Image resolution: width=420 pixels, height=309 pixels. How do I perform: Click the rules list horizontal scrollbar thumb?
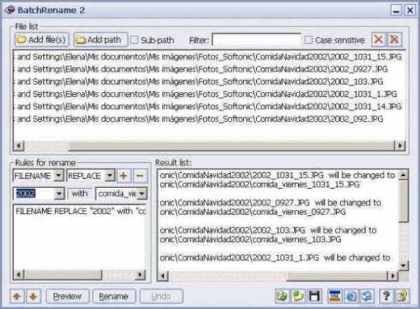click(63, 274)
